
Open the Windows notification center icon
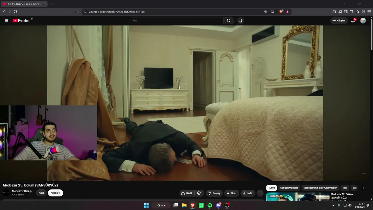point(368,205)
